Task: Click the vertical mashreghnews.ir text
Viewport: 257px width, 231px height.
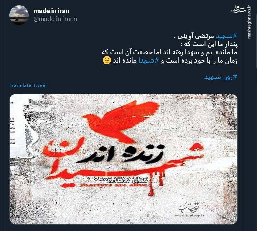Action: click(249, 22)
